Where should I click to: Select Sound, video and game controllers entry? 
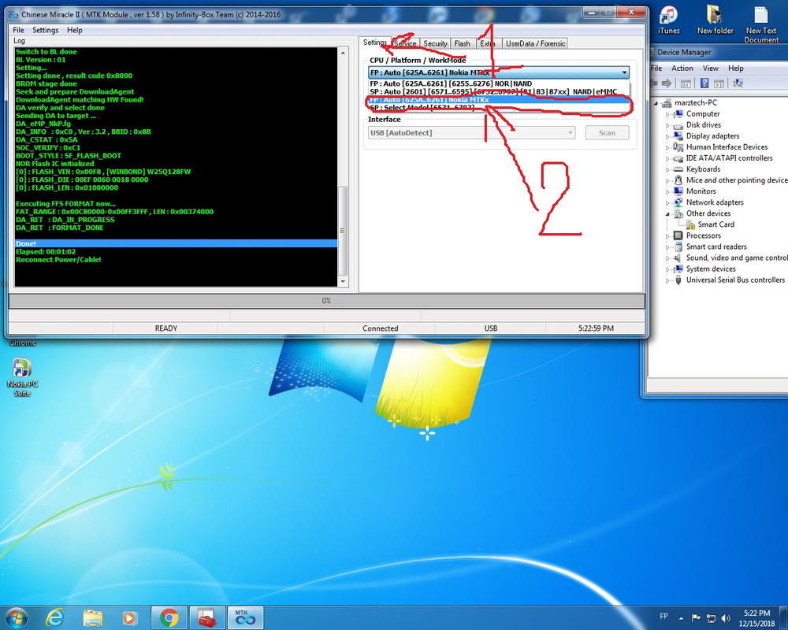click(x=737, y=258)
